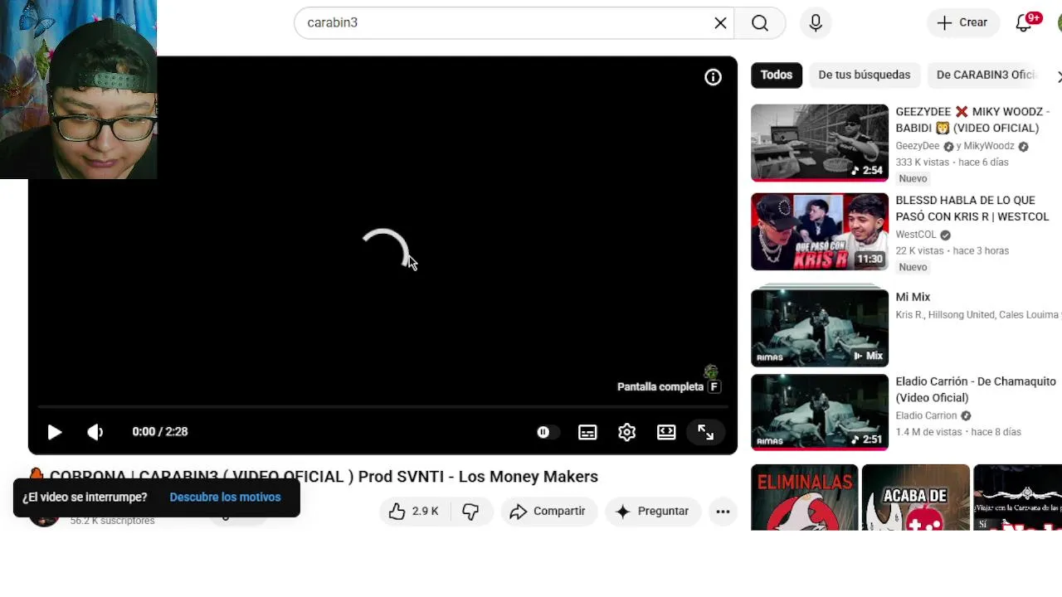The image size is (1062, 597).
Task: Select De tus búsquedas chip
Action: pos(865,75)
